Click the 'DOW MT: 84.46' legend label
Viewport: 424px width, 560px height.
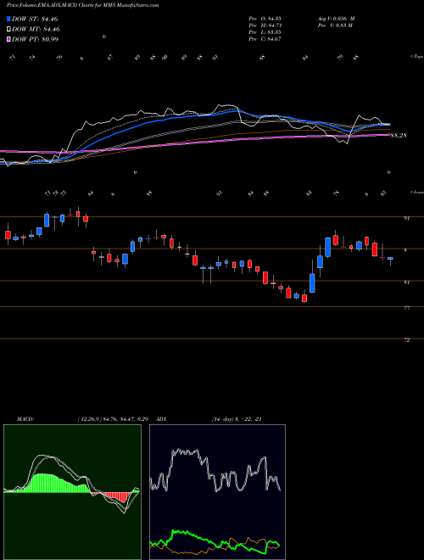[x=36, y=30]
